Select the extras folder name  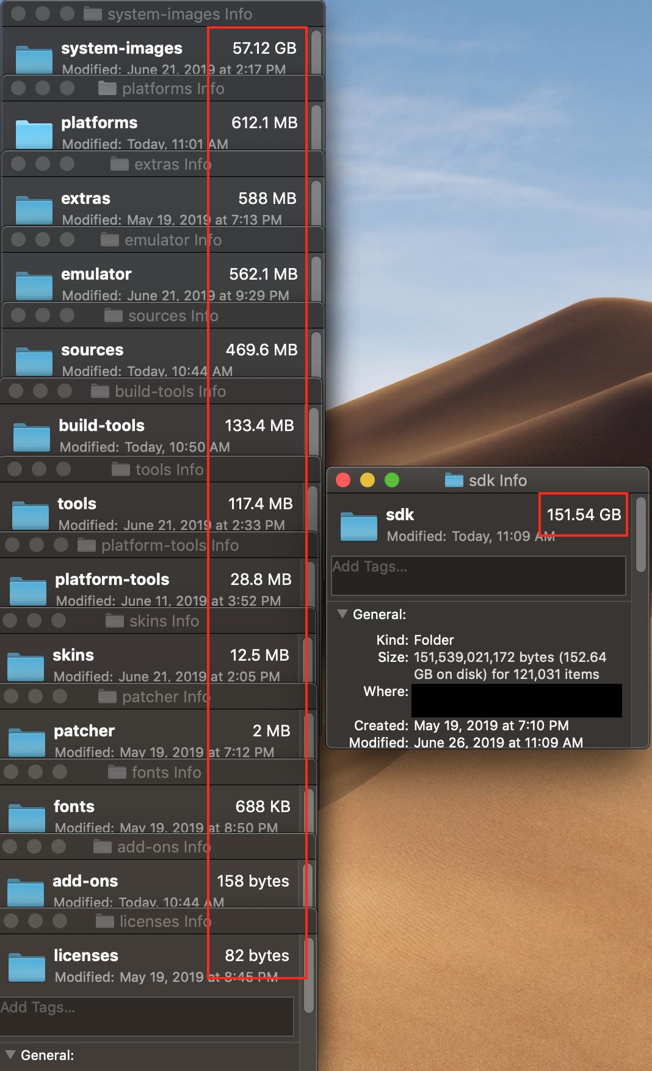(x=85, y=198)
